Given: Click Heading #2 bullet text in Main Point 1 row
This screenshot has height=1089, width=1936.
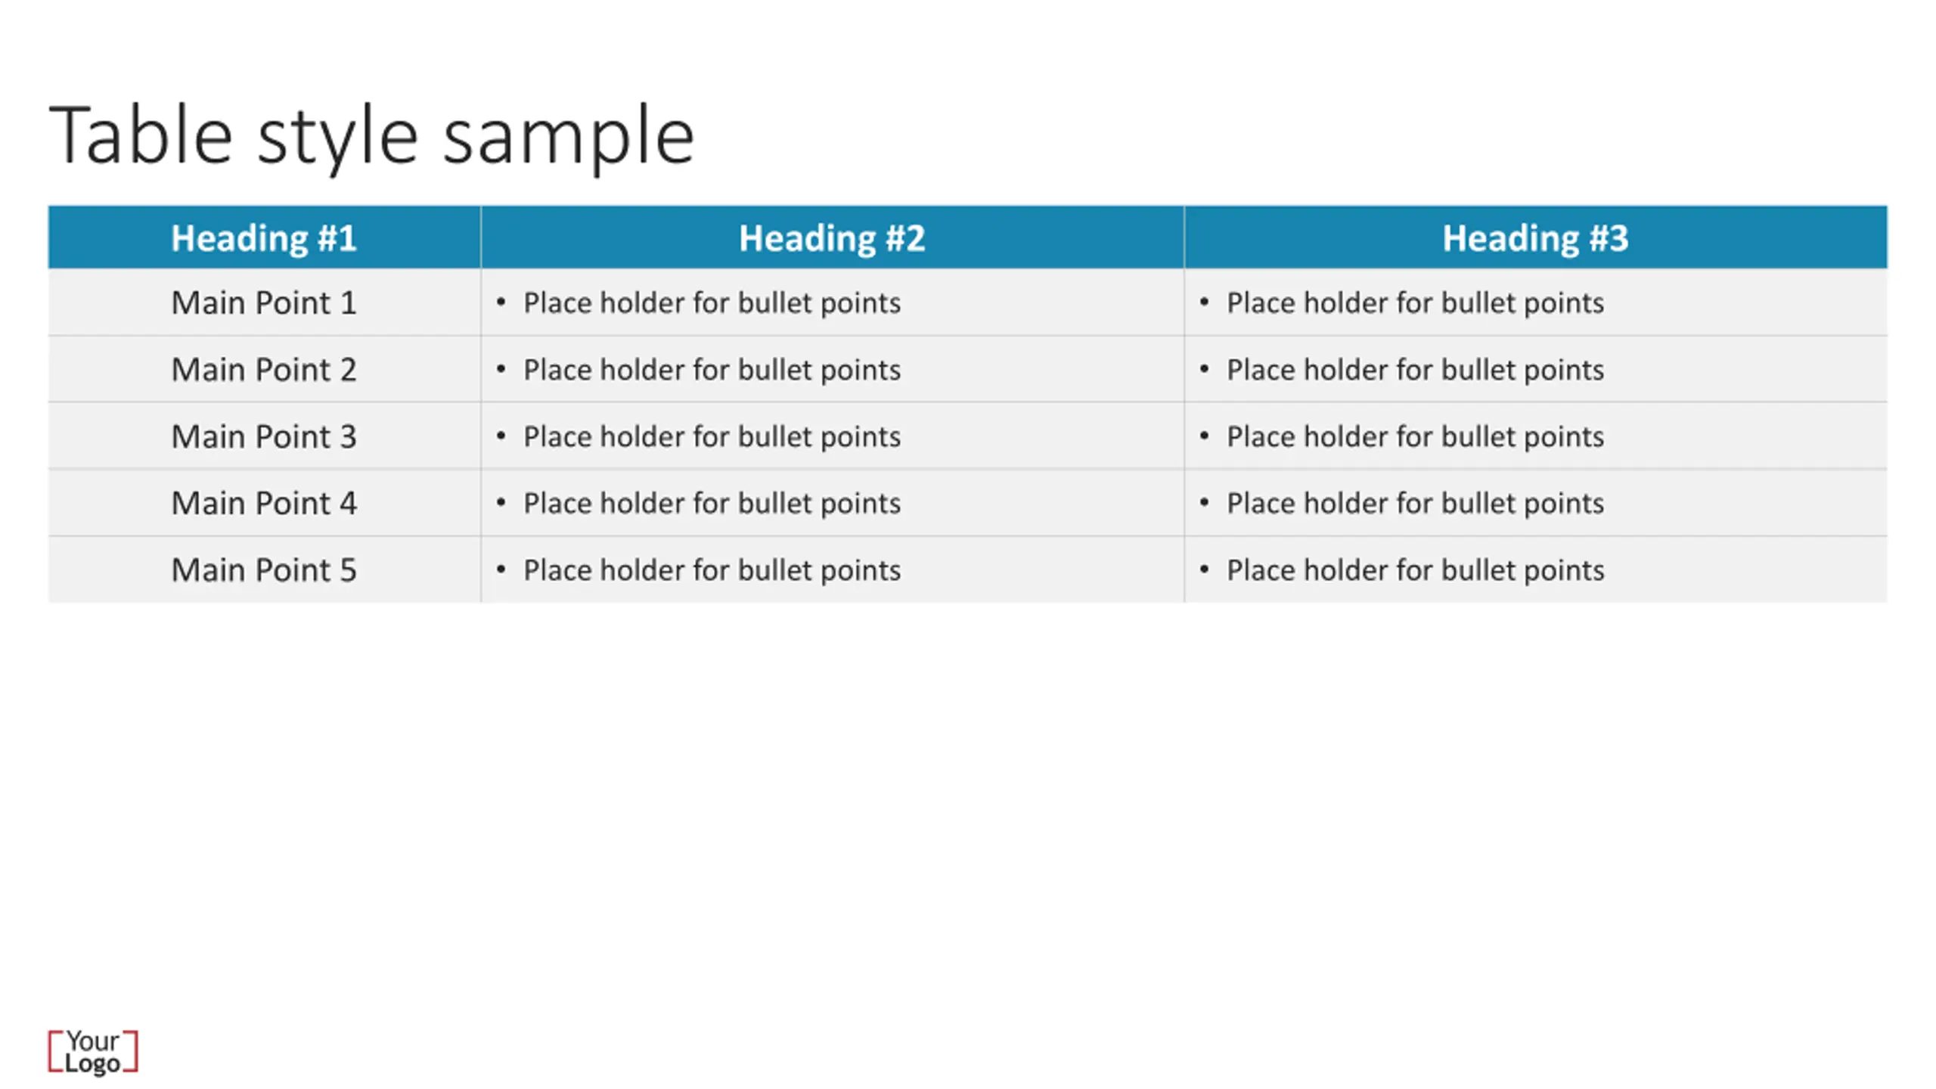Looking at the screenshot, I should pos(712,303).
